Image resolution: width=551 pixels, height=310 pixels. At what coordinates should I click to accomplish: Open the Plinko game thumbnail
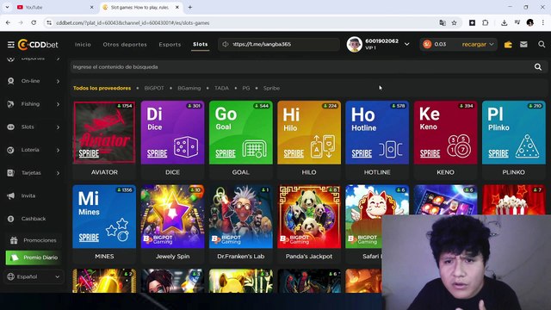click(x=513, y=133)
